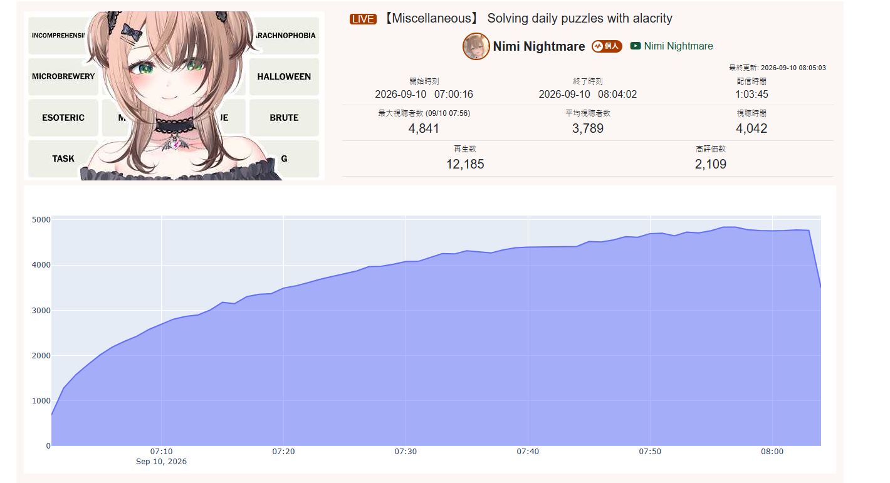890x483 pixels.
Task: Click the 5000 label on viewer axis
Action: click(x=41, y=220)
